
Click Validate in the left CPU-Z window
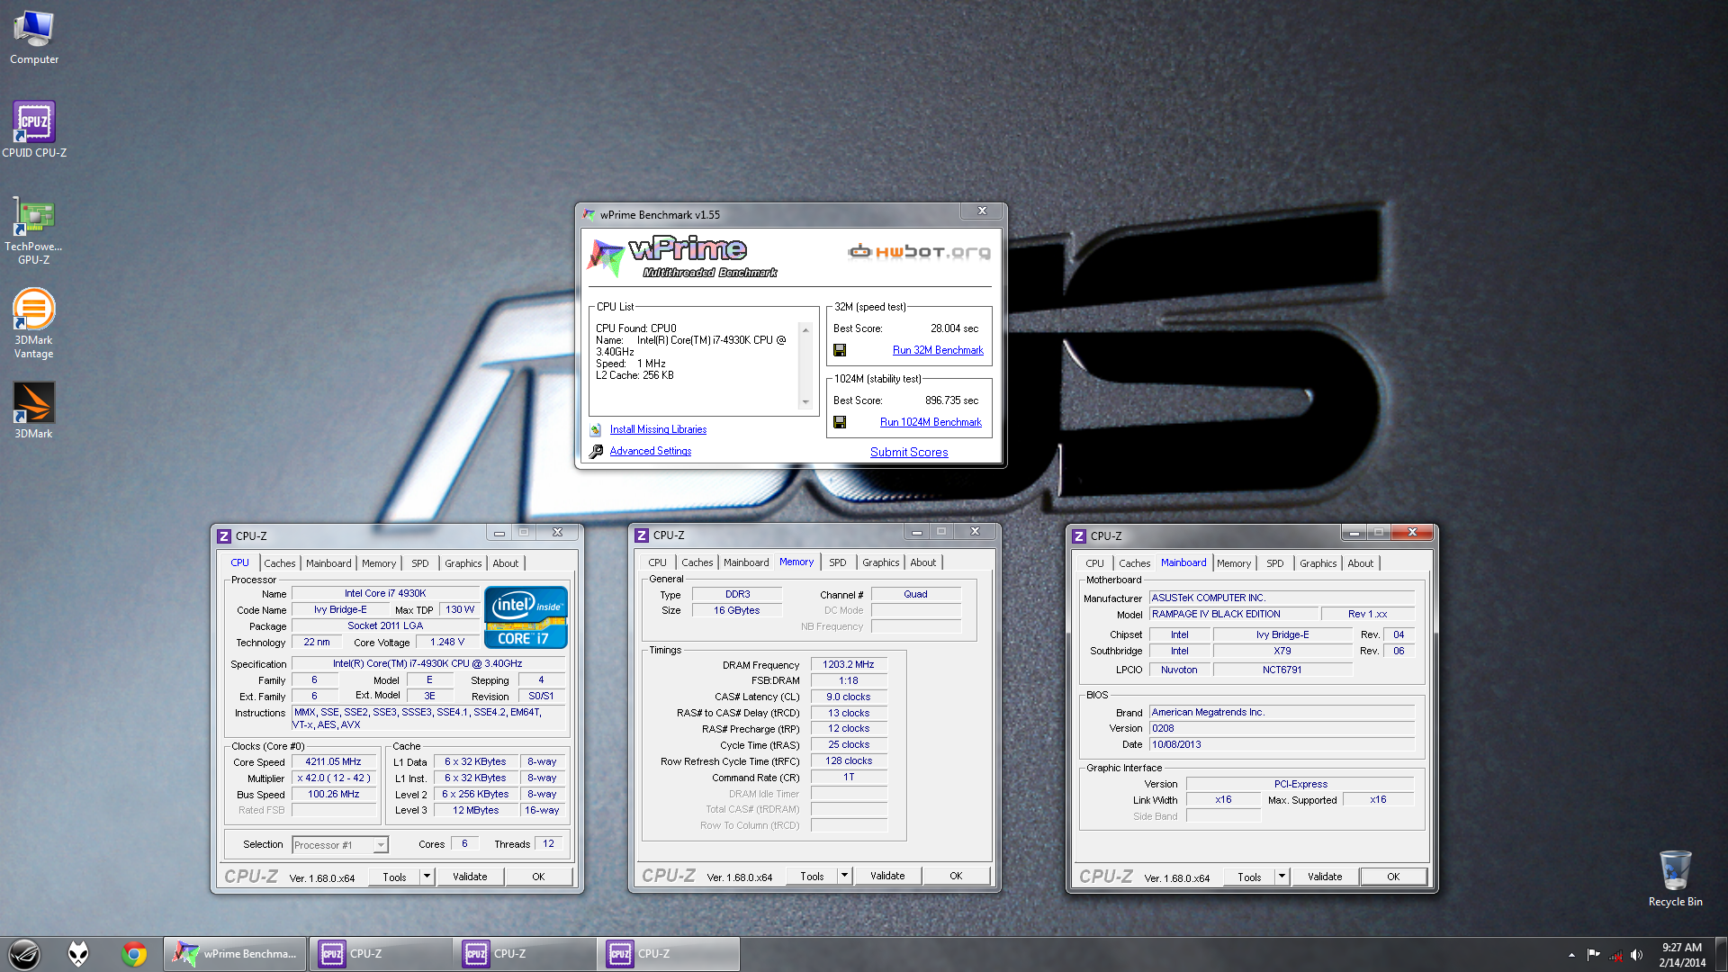coord(470,877)
